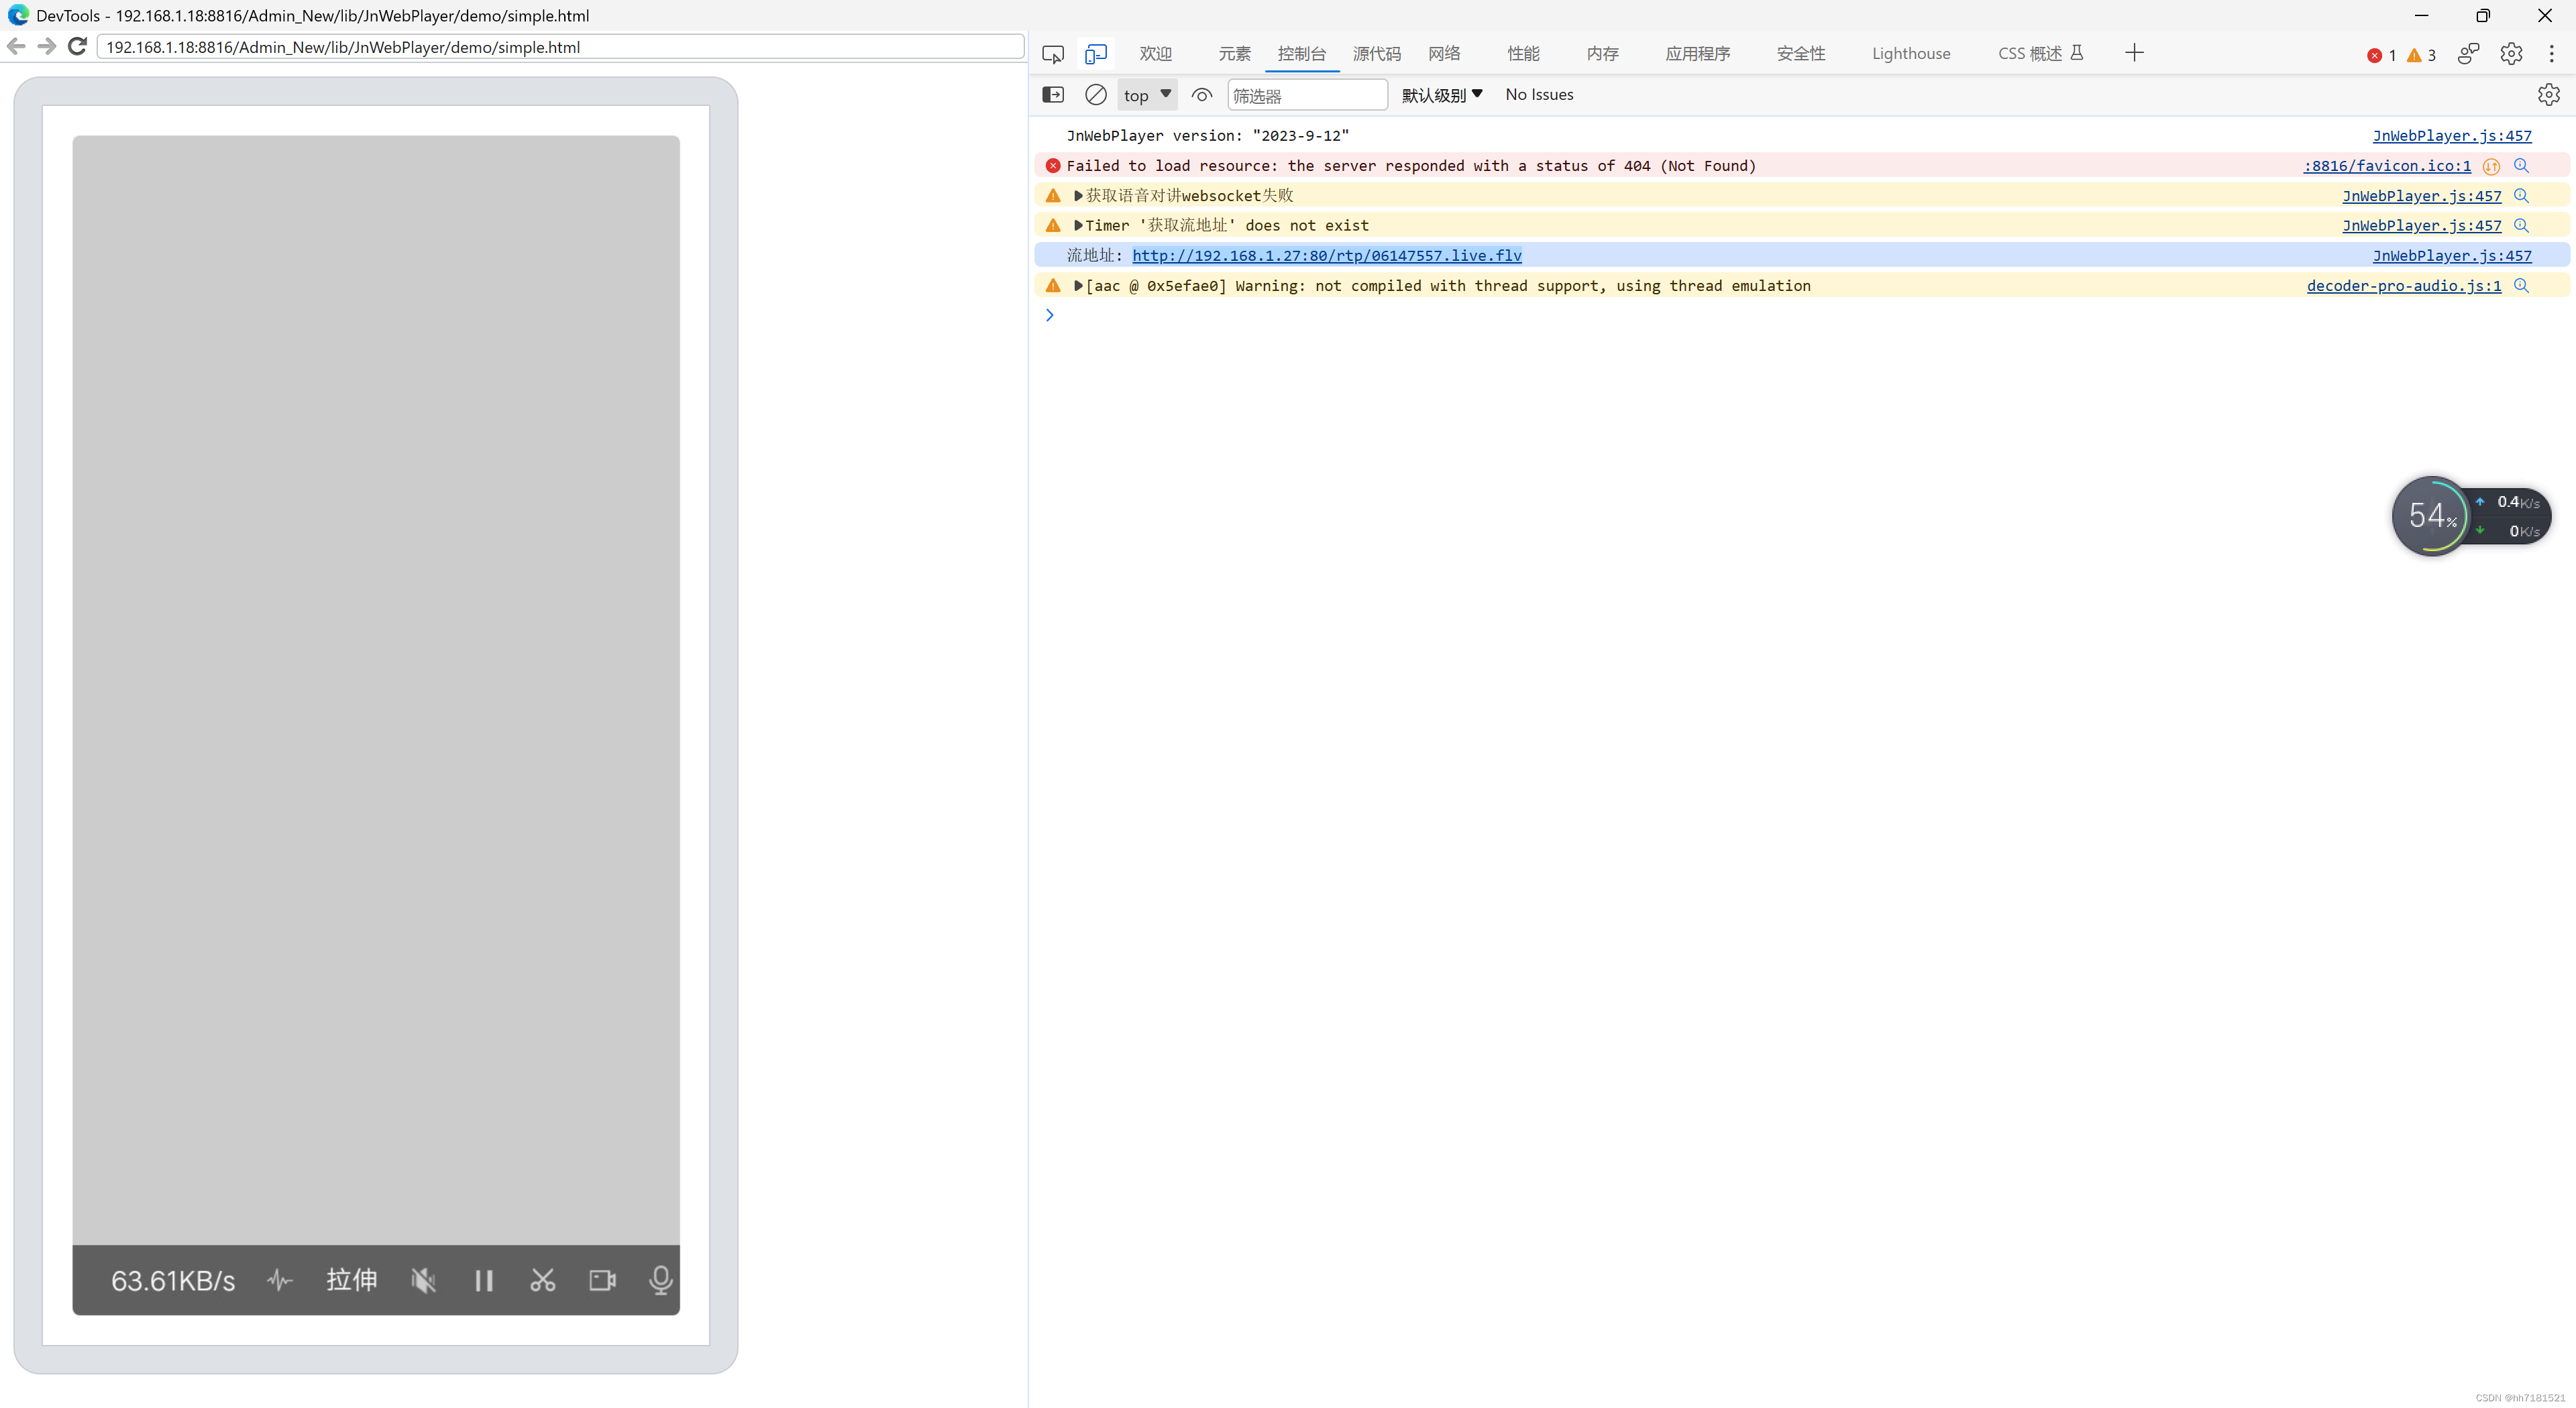Screen dimensions: 2576x1408
Task: Open DevTools settings gear
Action: tap(2511, 54)
